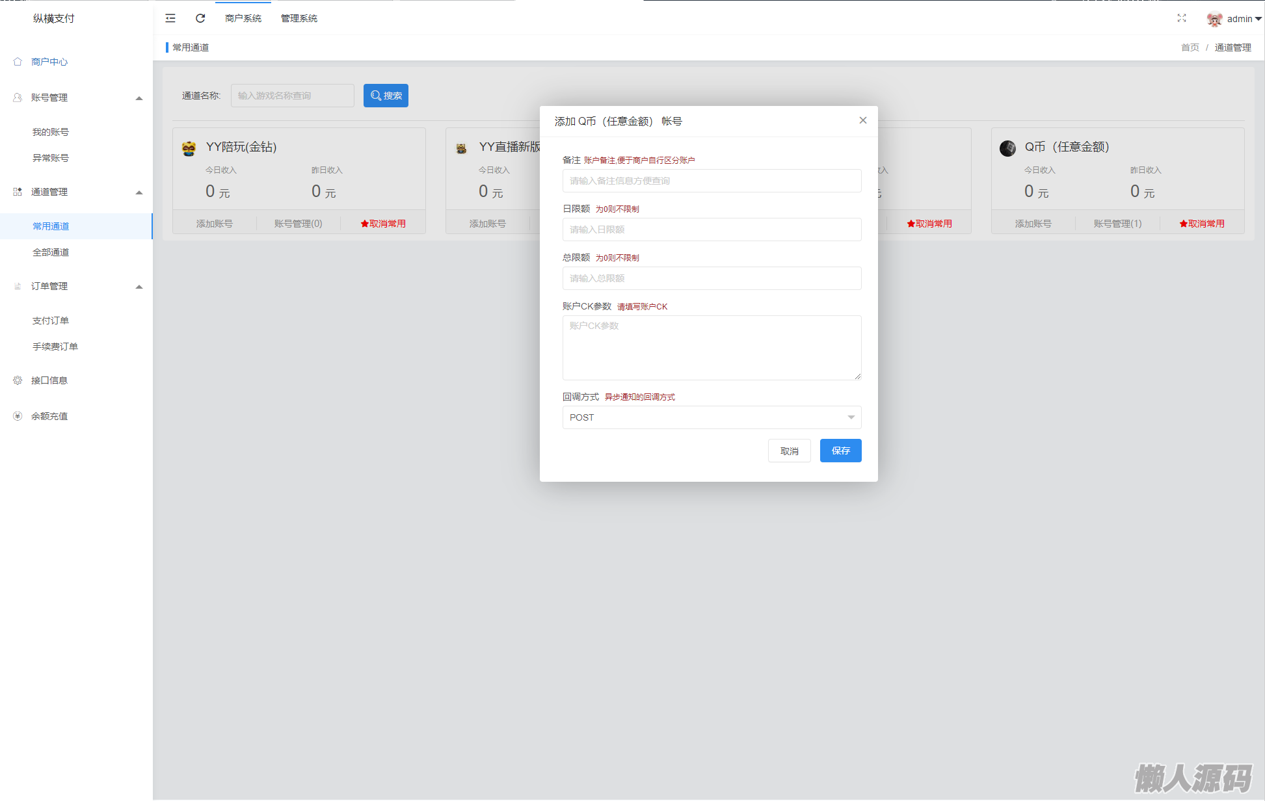Screen dimensions: 1265x801
Task: Collapse the 订单管理 sidebar section
Action: point(139,287)
